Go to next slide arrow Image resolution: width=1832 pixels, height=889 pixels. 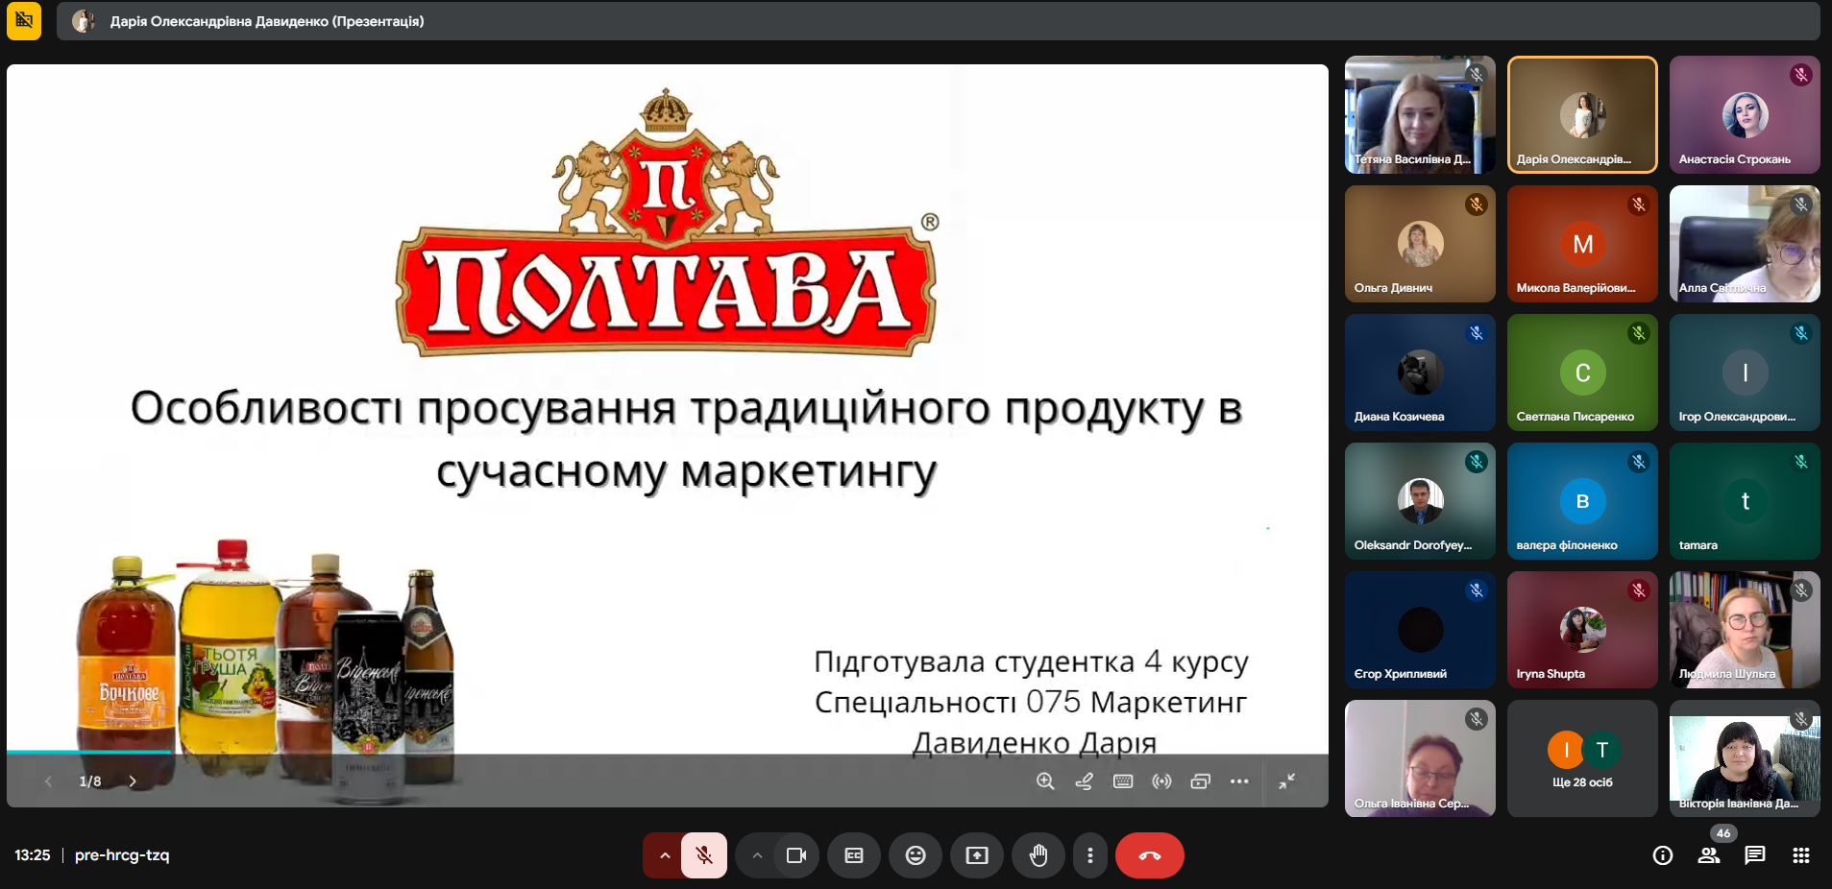click(133, 781)
